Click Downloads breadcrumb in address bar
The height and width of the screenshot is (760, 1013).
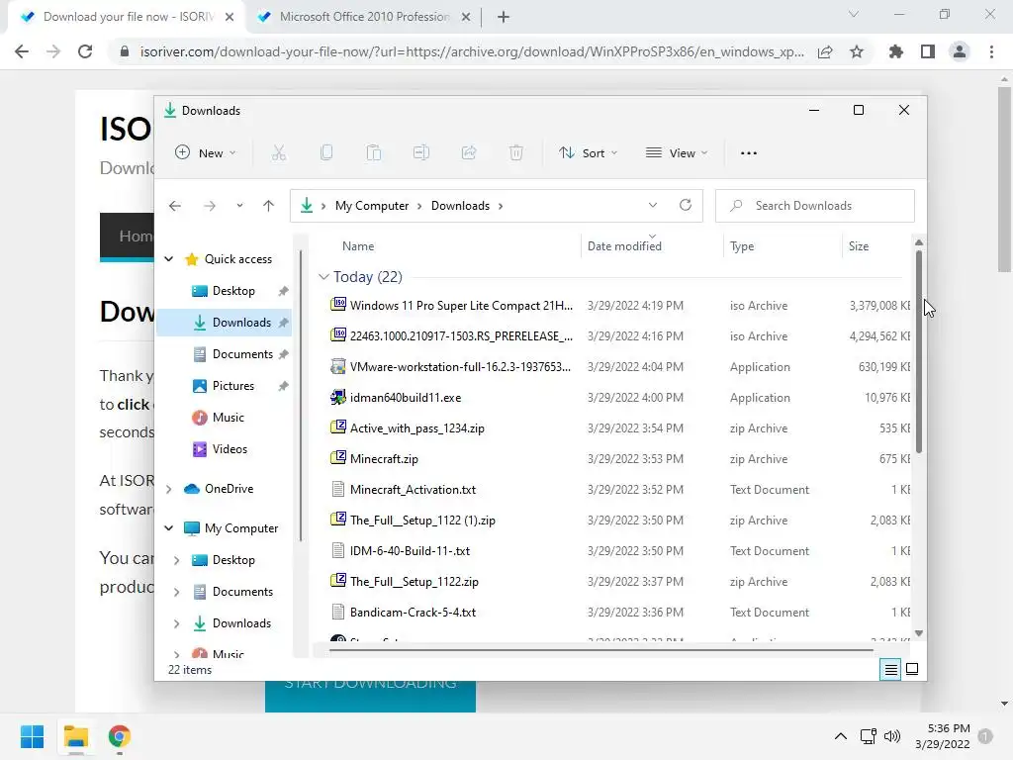click(460, 206)
